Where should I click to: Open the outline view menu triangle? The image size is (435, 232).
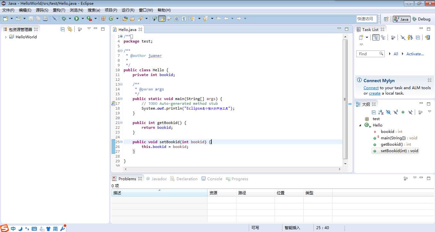tap(430, 112)
